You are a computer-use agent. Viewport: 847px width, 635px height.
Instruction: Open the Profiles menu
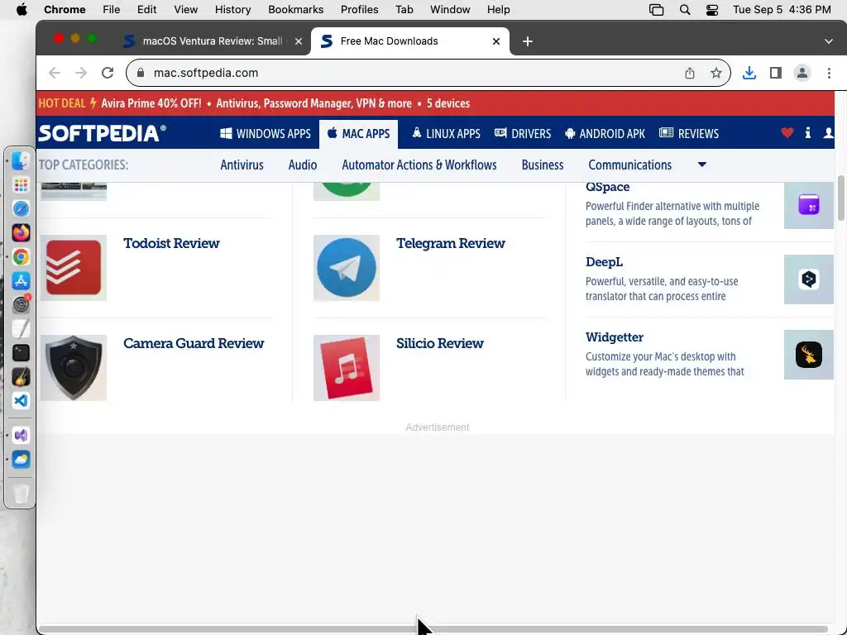coord(359,10)
